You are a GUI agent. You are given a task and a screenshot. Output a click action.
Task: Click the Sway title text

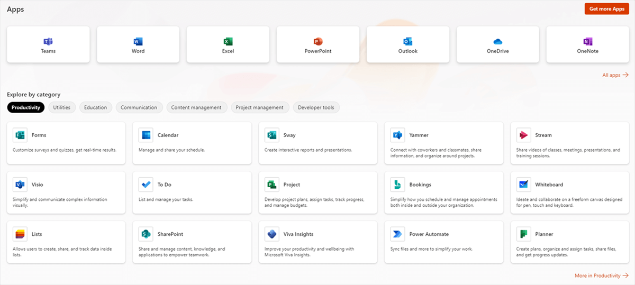289,135
